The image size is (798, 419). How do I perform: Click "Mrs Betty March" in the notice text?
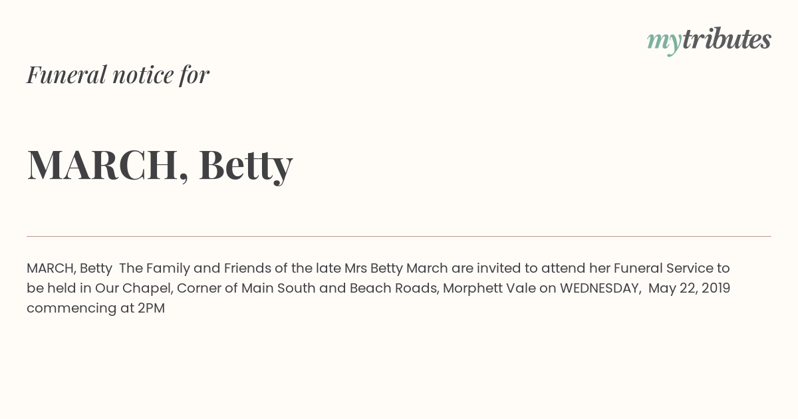tap(396, 268)
